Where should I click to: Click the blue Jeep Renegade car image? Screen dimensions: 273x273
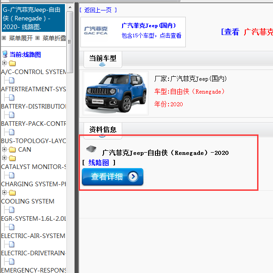click(x=116, y=93)
